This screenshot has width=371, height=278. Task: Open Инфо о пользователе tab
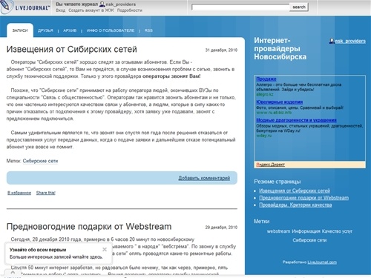tap(111, 30)
